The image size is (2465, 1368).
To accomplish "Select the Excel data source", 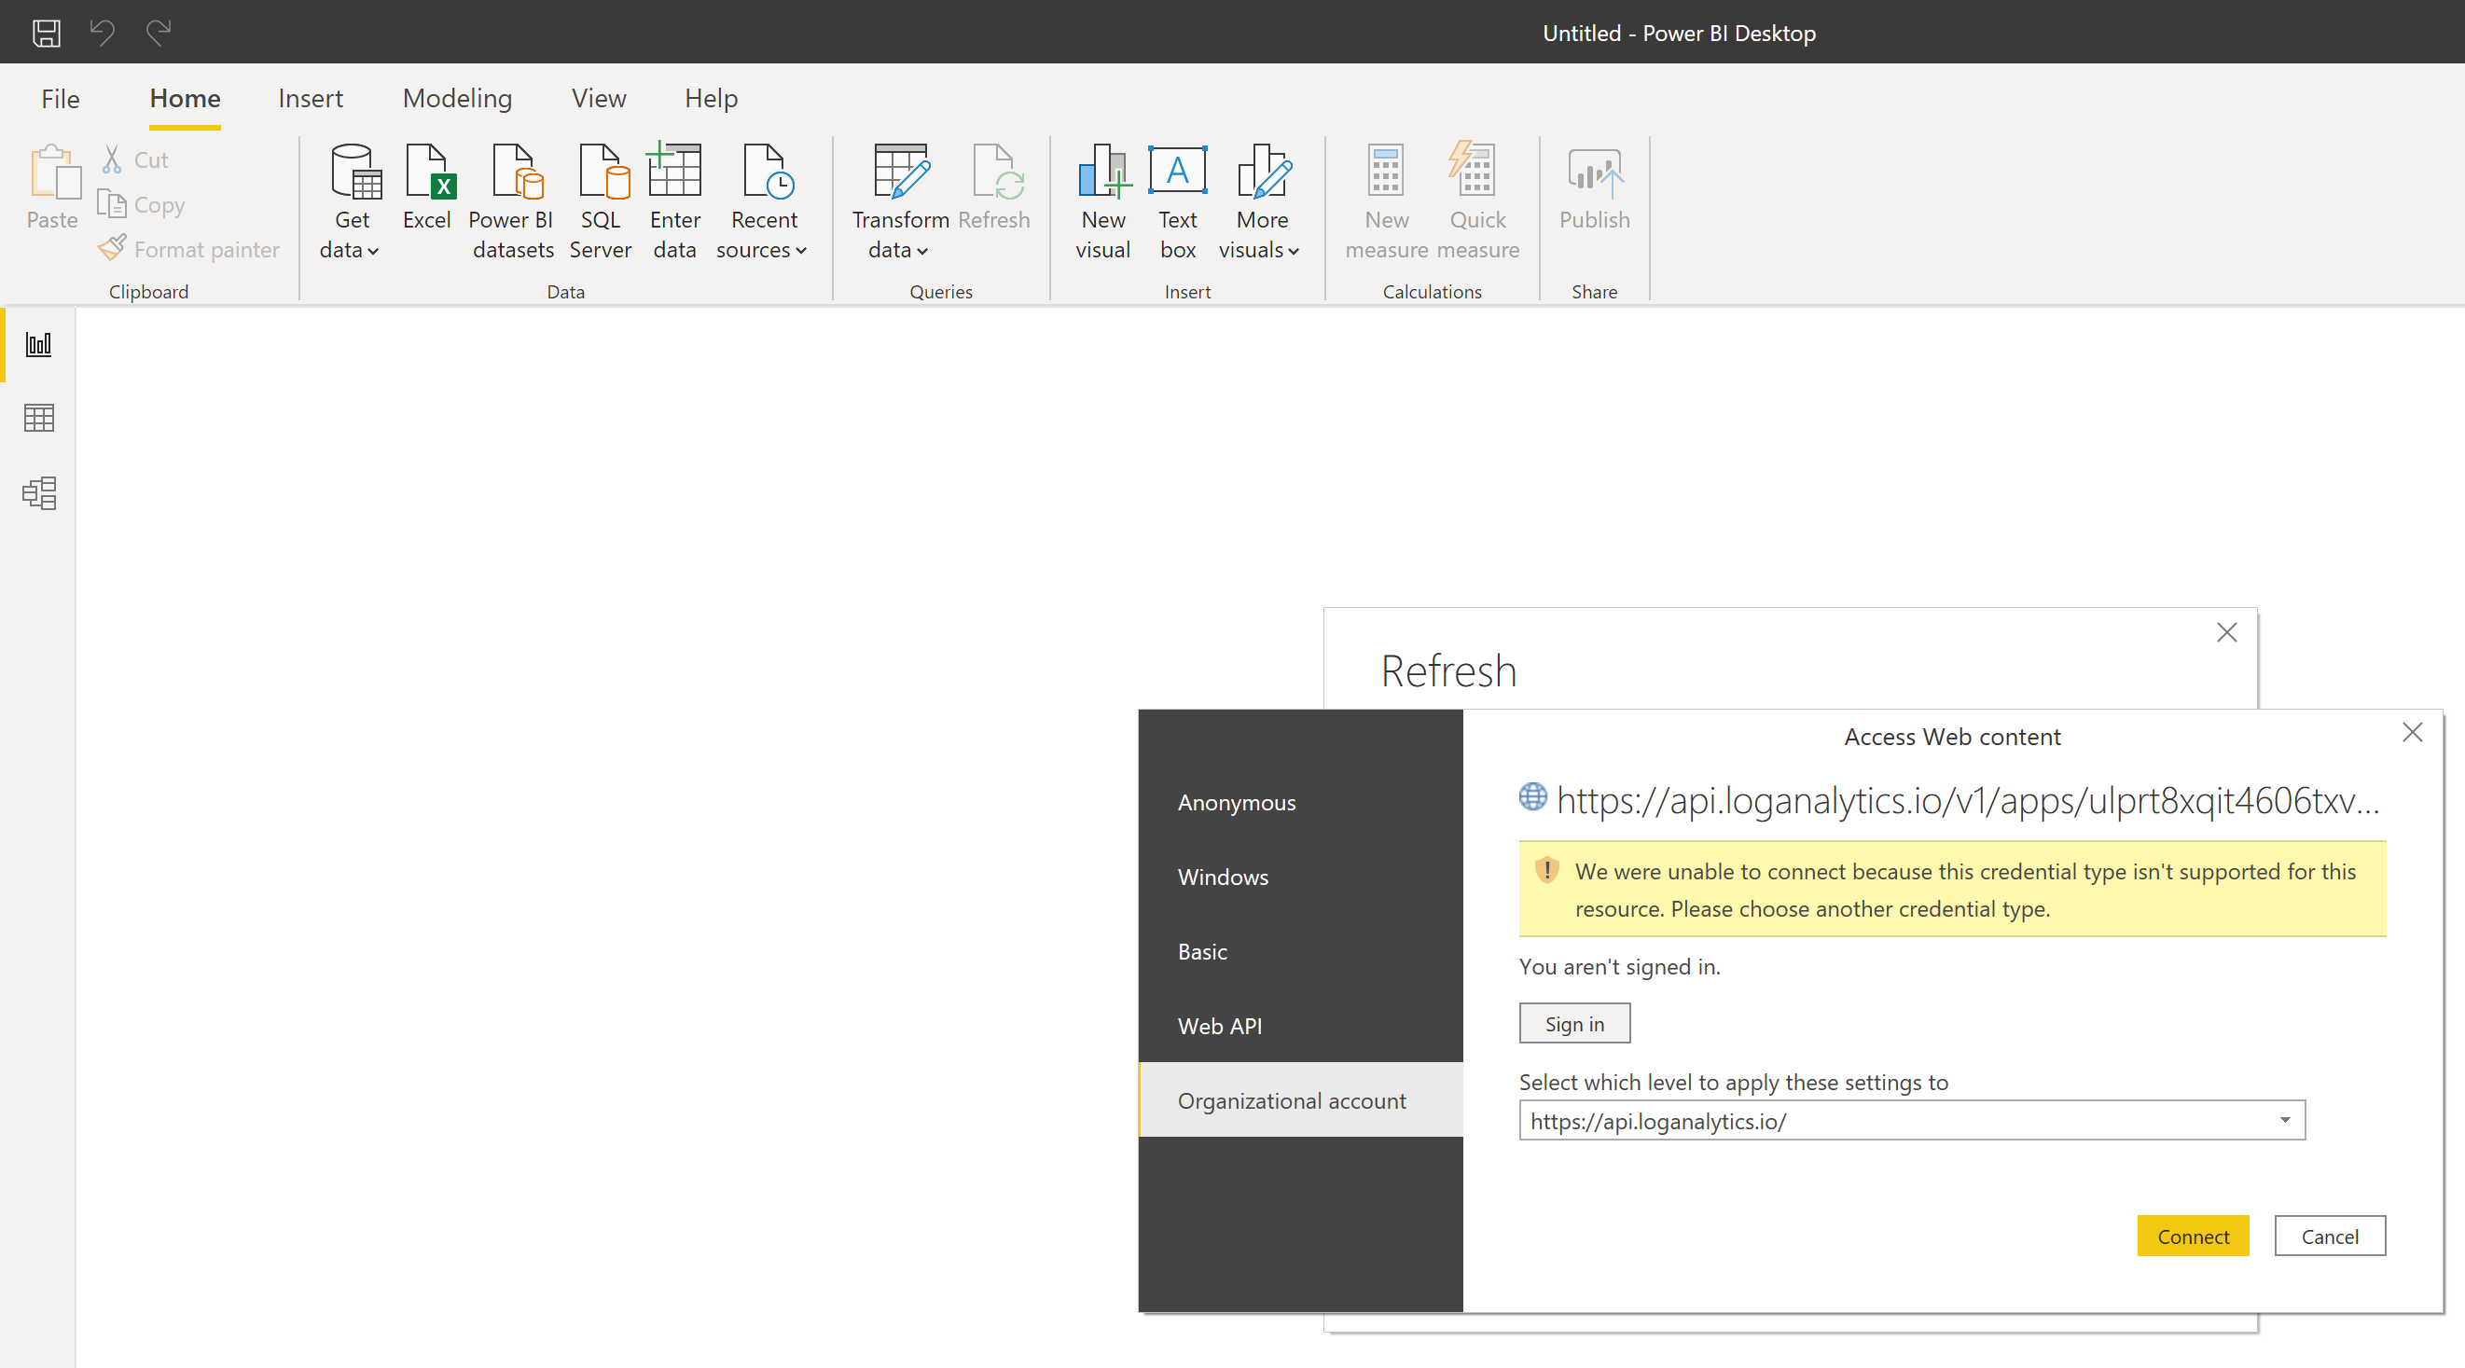I will click(x=427, y=198).
